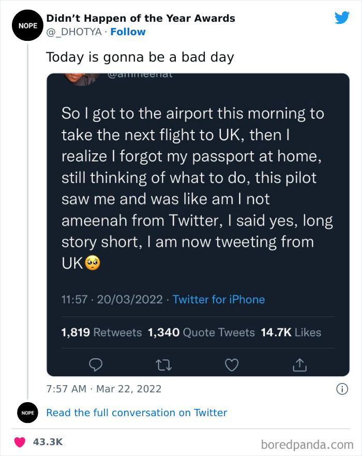Click the Twitter bird logo
Screen dimensions: 362x456
point(342,18)
